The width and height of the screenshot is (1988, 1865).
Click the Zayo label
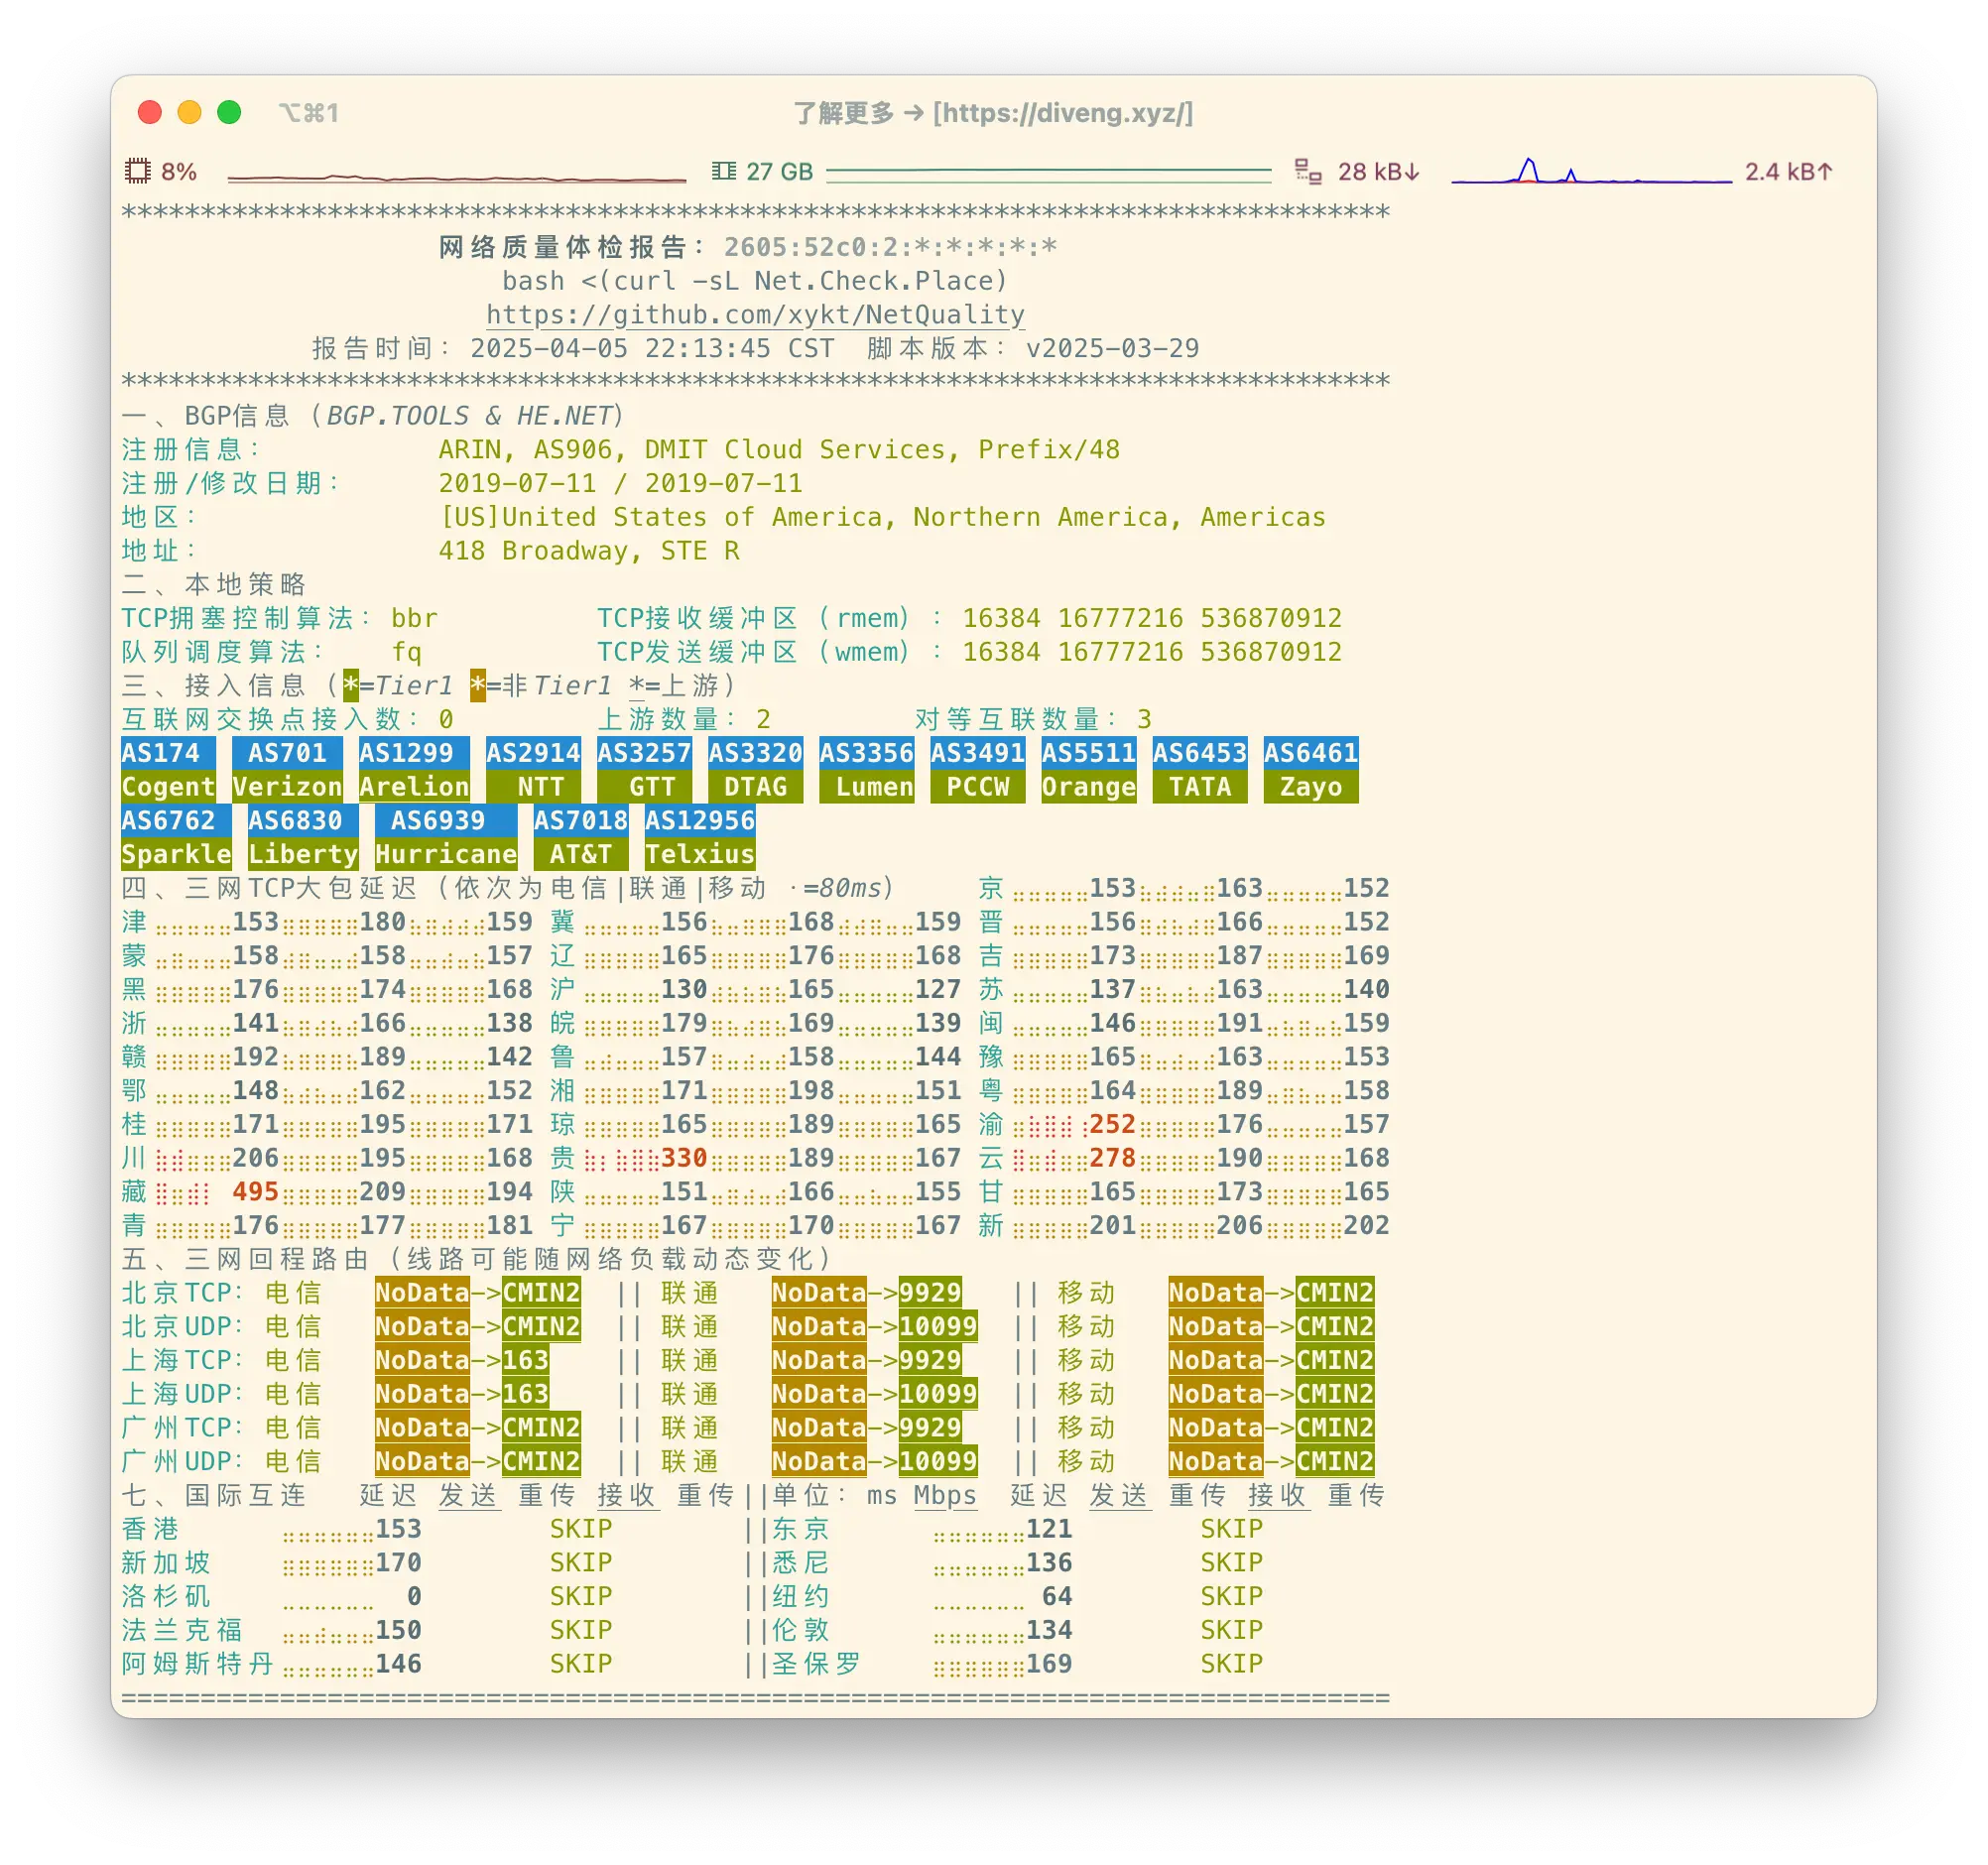[1310, 787]
